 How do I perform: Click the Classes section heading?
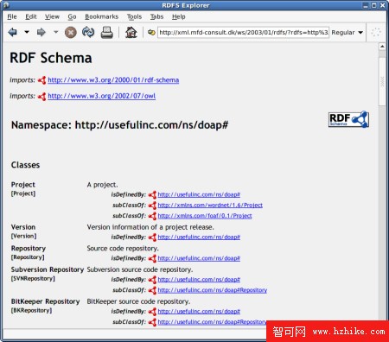[x=25, y=165]
